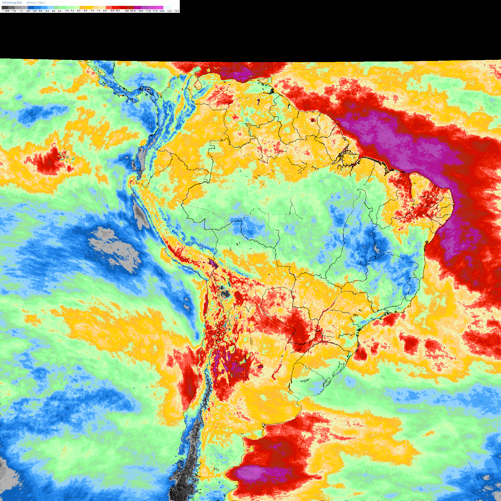The image size is (501, 501).
Task: Select the 11.5 legend value
Action: pos(155,11)
